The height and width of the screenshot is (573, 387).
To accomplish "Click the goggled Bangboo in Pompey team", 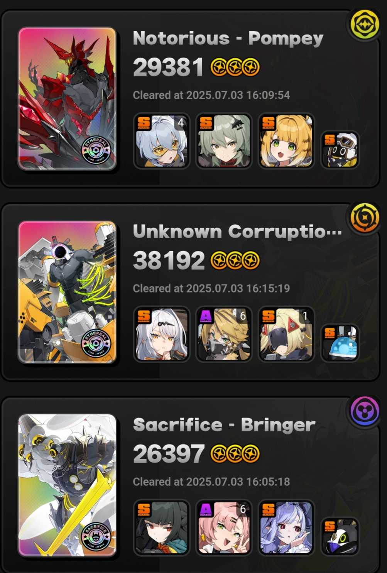I will point(340,150).
